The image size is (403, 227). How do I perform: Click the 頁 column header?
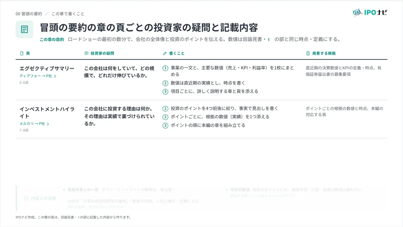click(x=28, y=53)
